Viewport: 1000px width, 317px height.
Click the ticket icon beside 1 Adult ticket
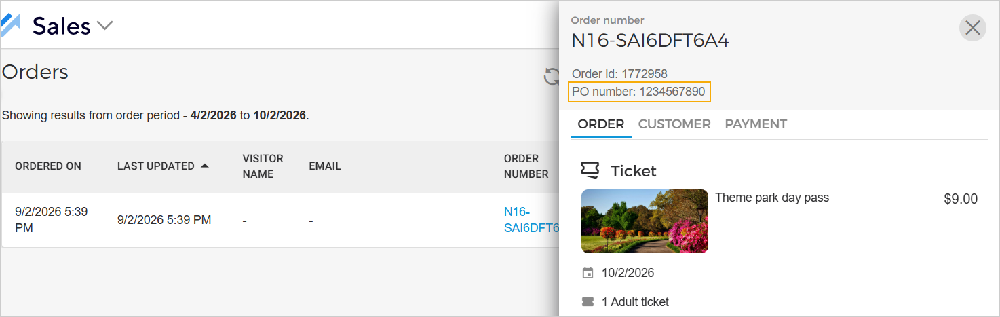tap(588, 301)
